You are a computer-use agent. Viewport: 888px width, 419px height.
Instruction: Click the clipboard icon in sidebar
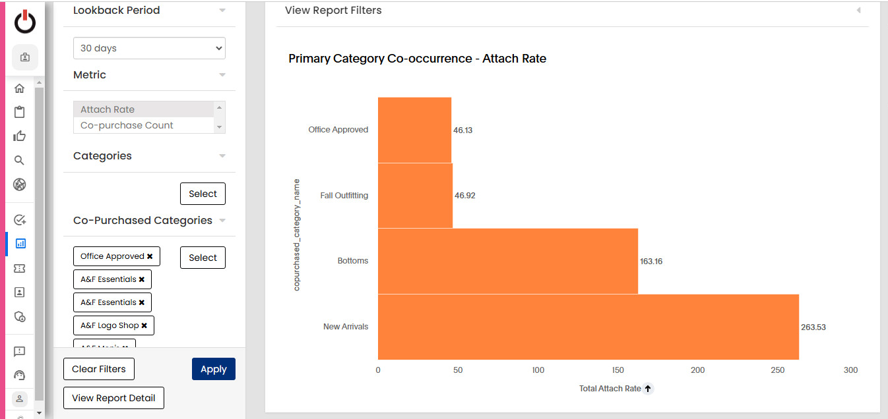20,112
